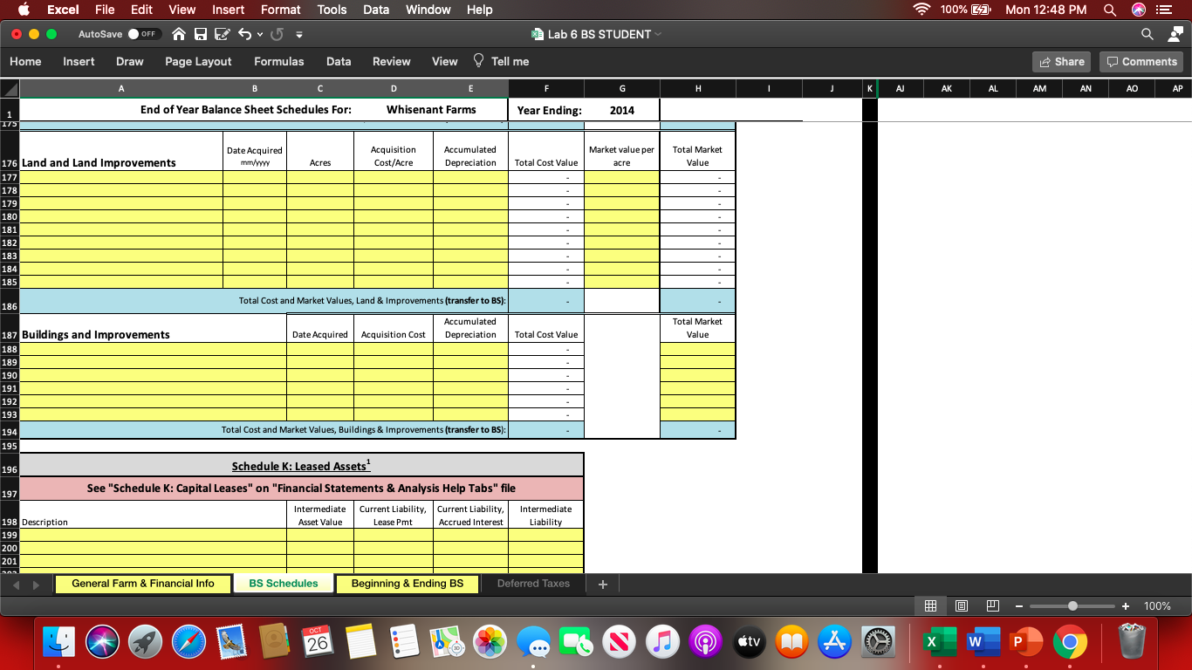Open the Comments pane
Screen dimensions: 1192x670
tap(1141, 61)
